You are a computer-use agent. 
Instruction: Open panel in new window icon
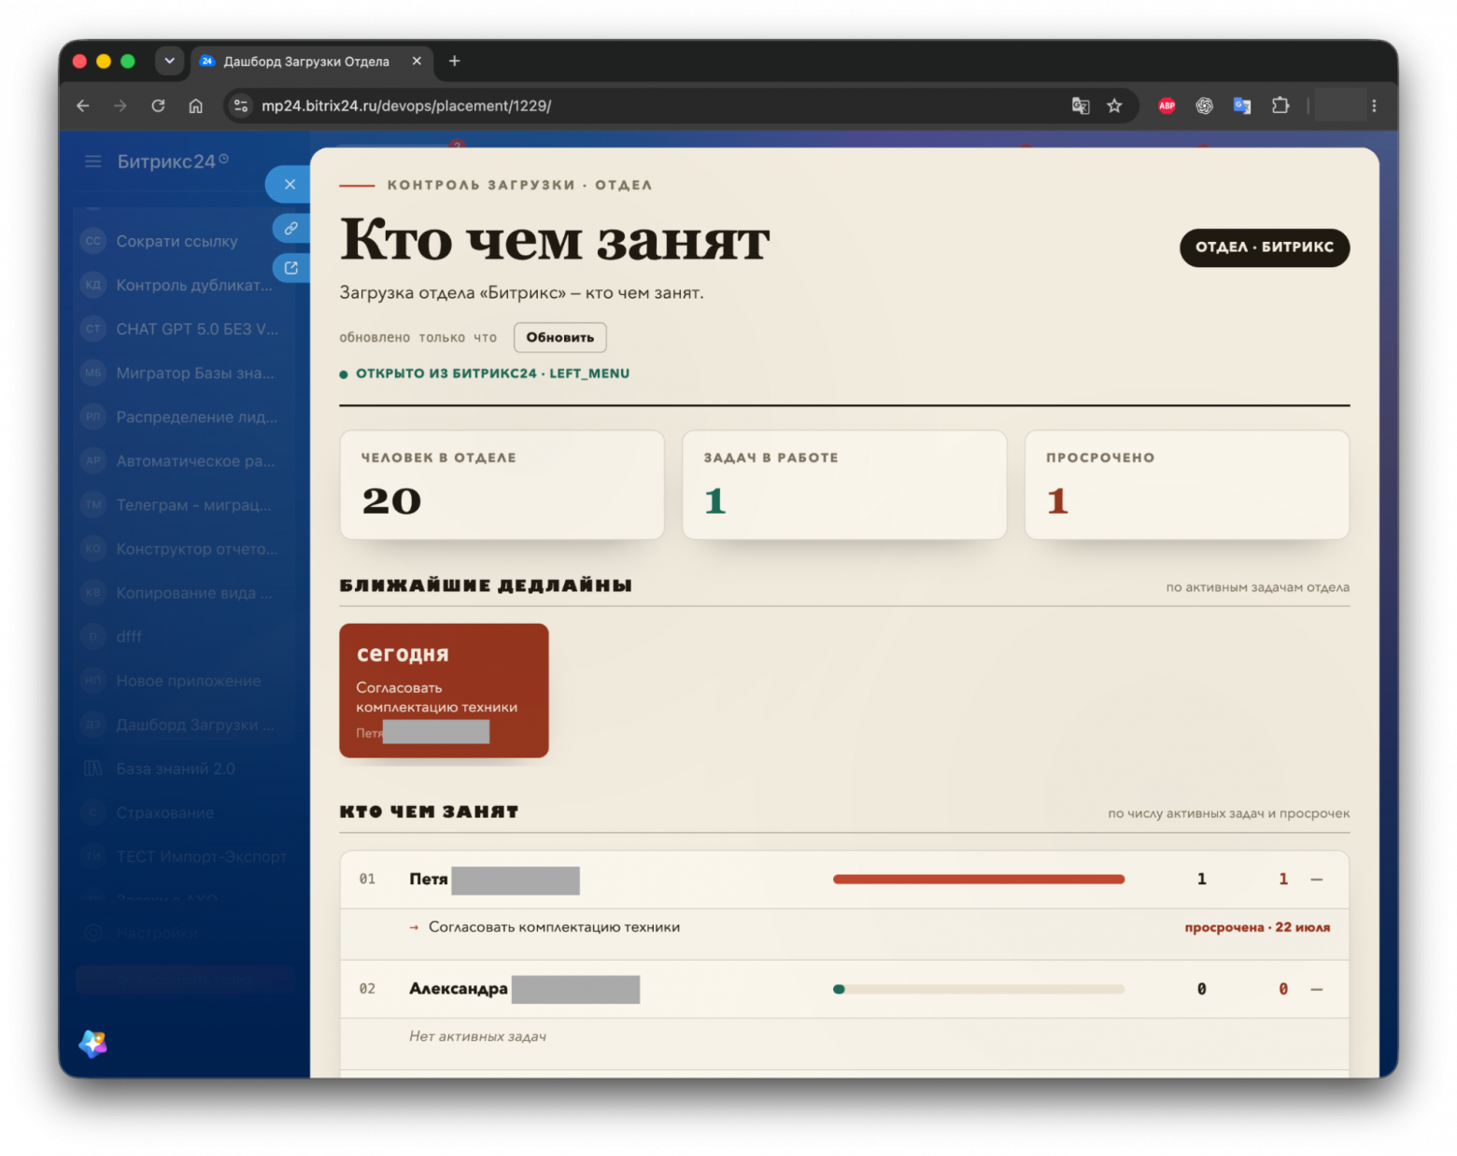click(291, 268)
